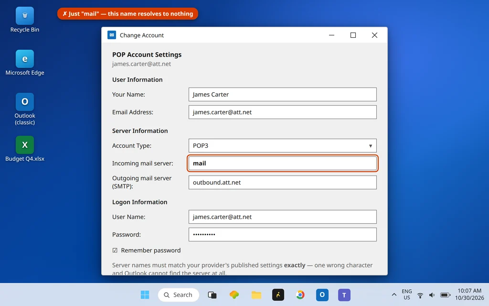Launch Microsoft Edge from desktop
This screenshot has width=489, height=306.
tap(25, 63)
